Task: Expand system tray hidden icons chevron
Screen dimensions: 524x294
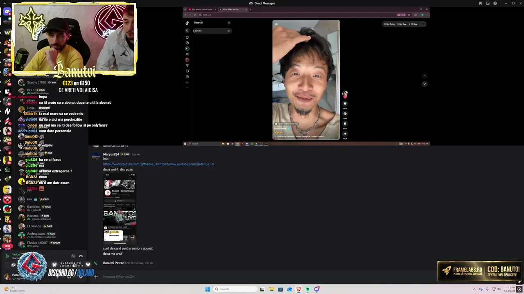Action: [474, 289]
